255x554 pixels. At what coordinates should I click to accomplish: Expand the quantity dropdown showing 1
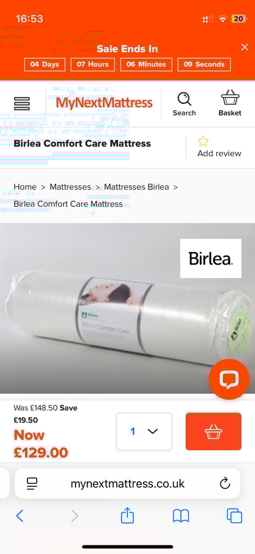(144, 431)
